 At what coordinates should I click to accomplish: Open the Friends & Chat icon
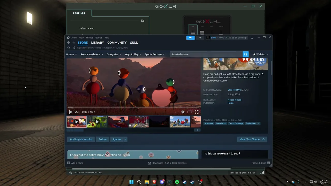pos(268,163)
